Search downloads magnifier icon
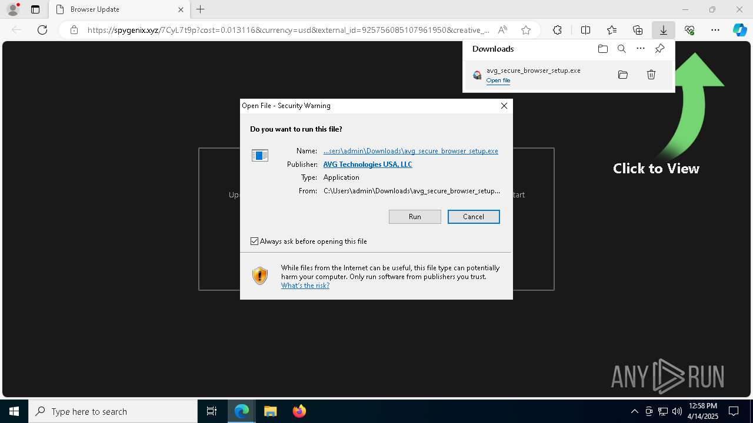 pyautogui.click(x=621, y=49)
